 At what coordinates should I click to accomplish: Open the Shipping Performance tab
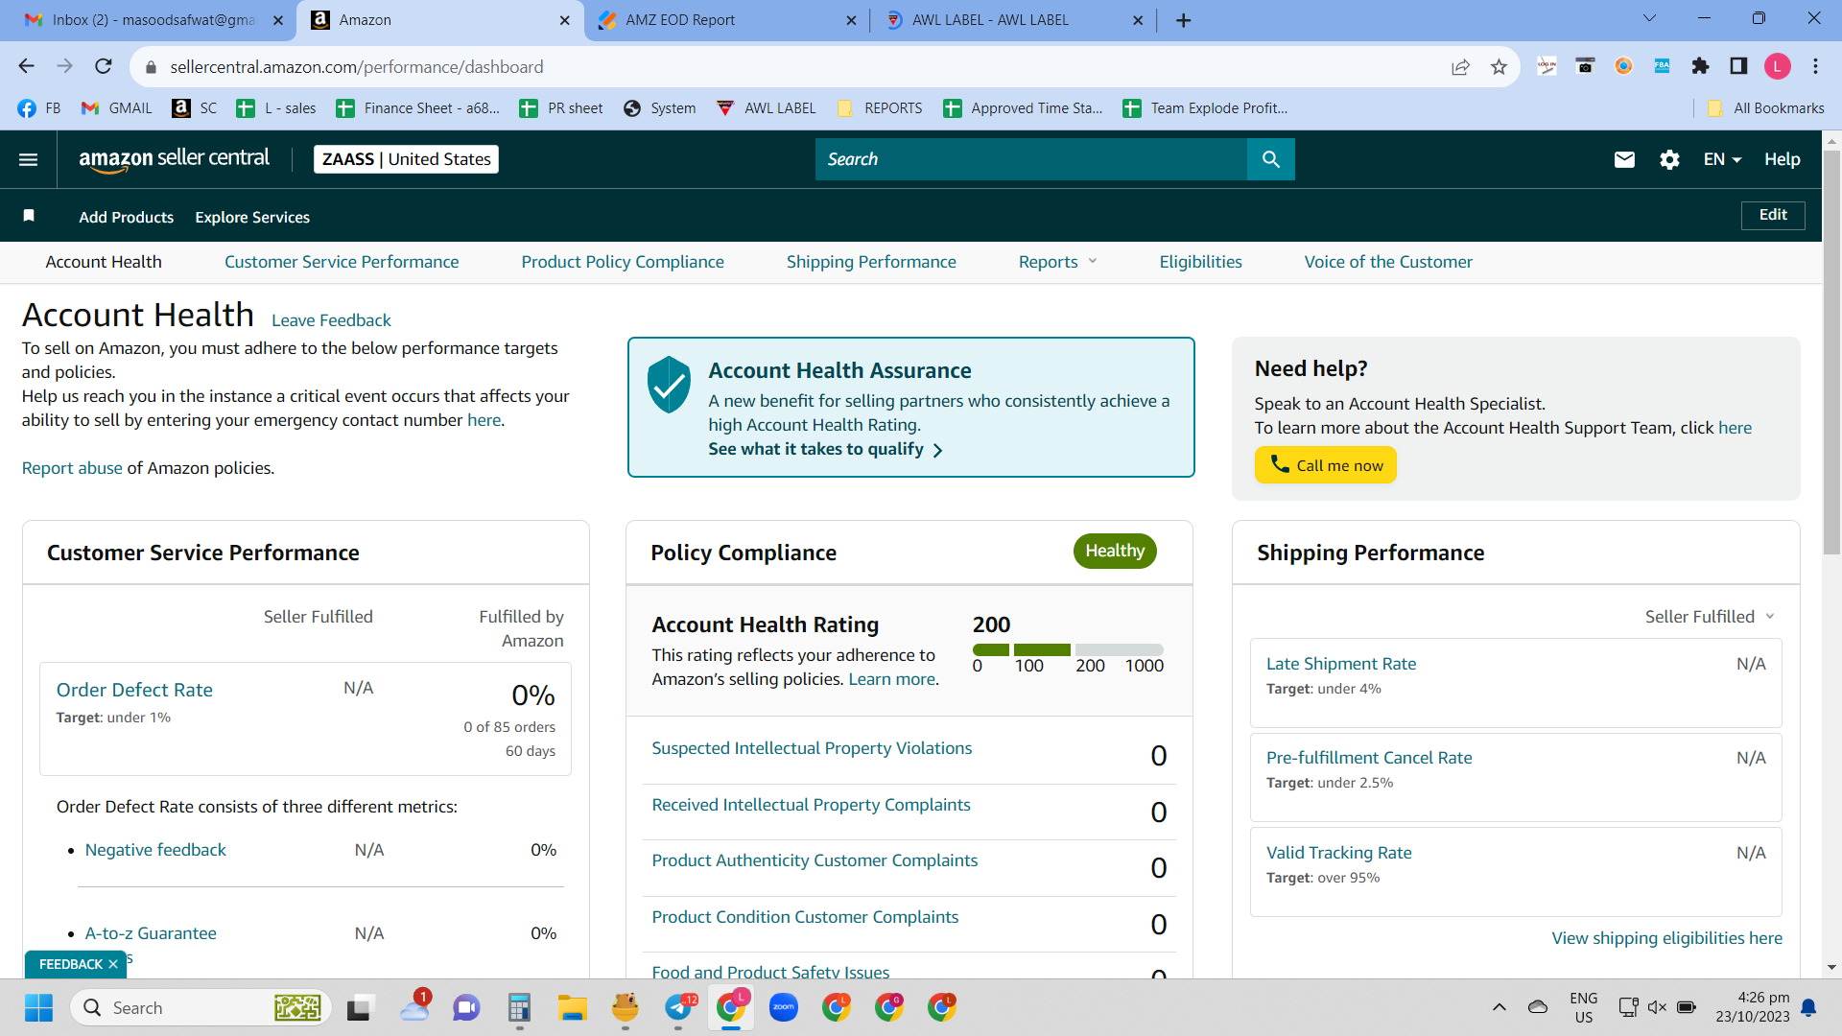[871, 262]
